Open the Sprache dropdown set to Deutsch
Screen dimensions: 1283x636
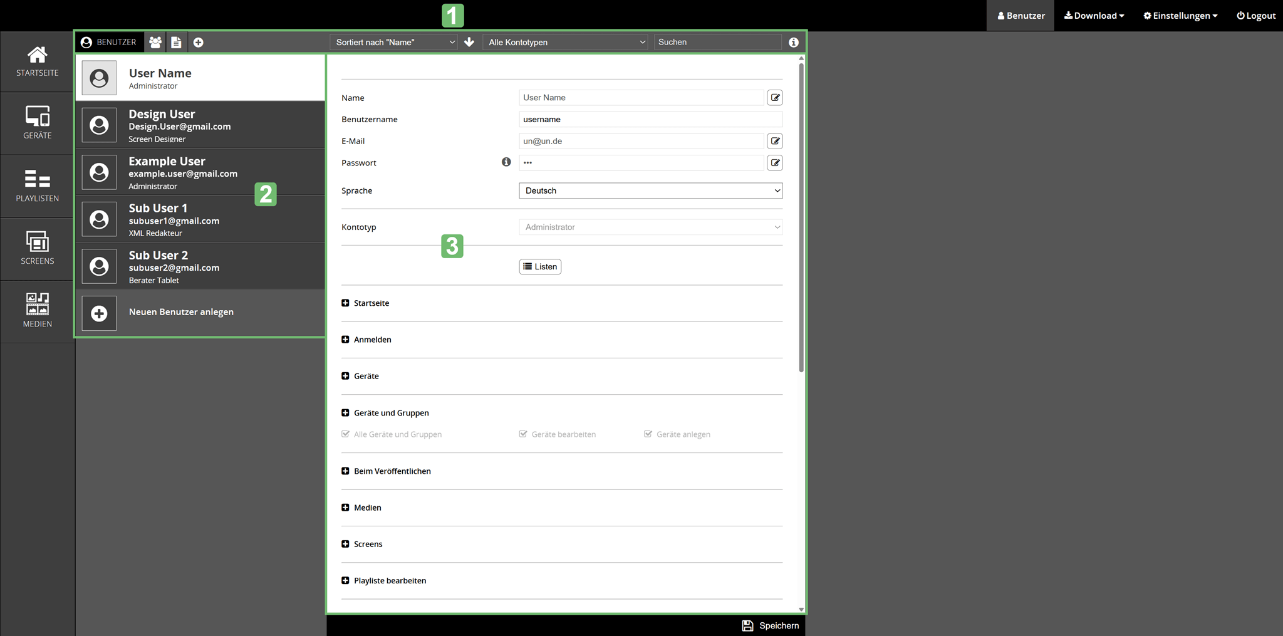(x=650, y=190)
